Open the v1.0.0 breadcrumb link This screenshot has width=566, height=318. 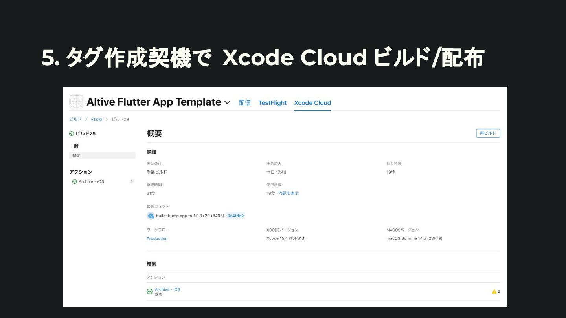96,119
